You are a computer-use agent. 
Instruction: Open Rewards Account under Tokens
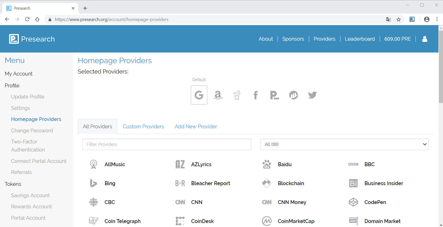tap(32, 207)
